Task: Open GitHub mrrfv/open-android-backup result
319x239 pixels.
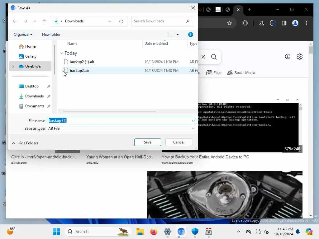Action: [44, 157]
